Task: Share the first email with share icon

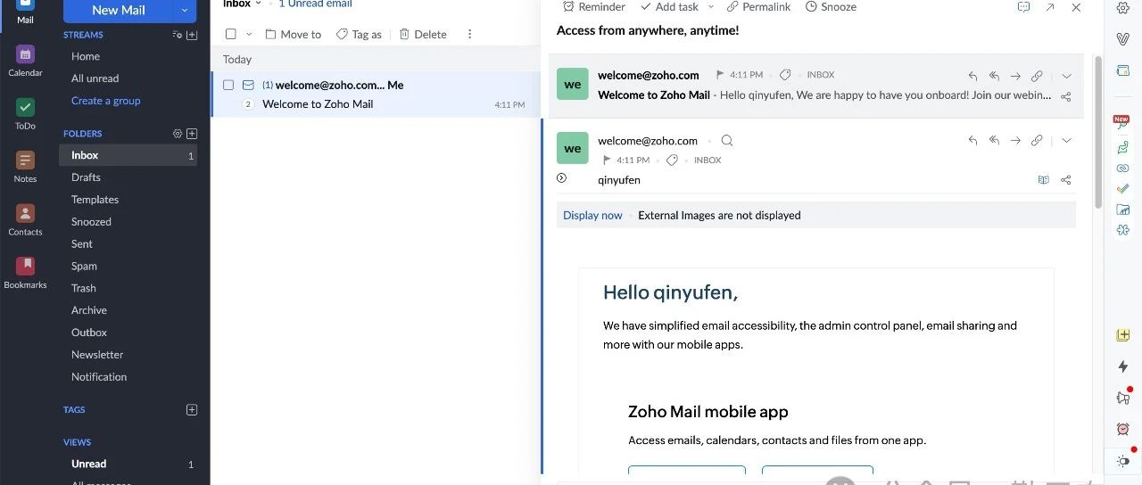Action: 1066,96
